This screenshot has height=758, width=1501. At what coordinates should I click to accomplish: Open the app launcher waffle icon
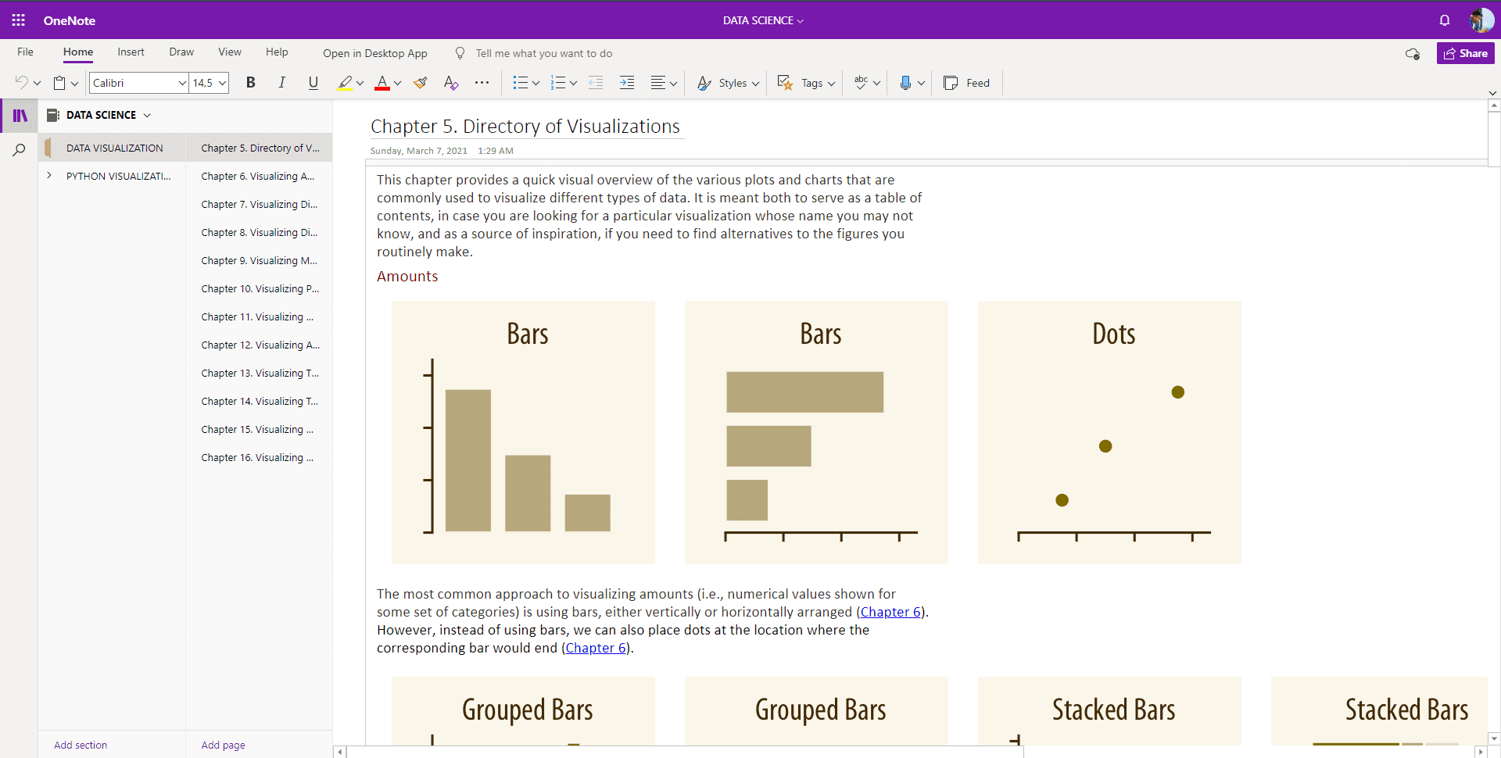pos(19,20)
